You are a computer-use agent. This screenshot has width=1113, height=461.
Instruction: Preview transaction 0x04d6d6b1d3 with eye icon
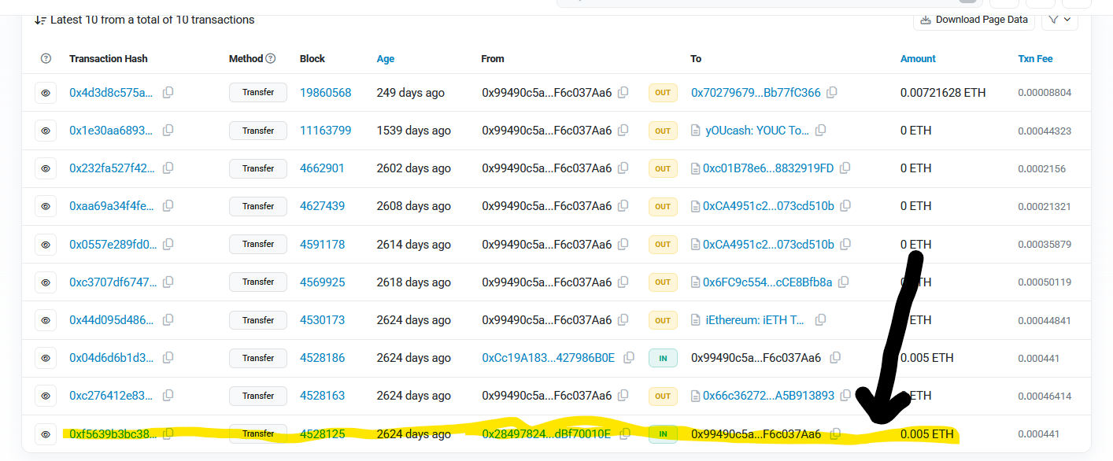(x=46, y=358)
